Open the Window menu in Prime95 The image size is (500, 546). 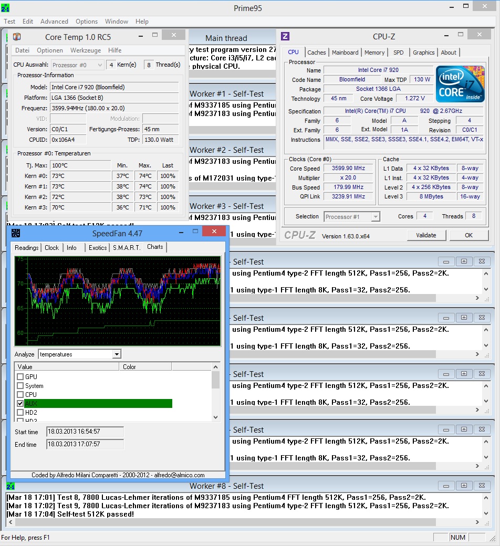117,21
